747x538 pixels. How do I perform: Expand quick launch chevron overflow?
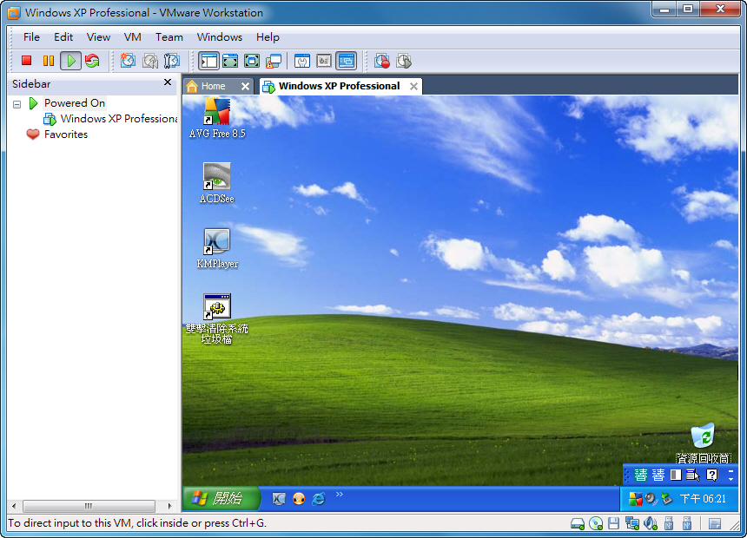pos(340,495)
